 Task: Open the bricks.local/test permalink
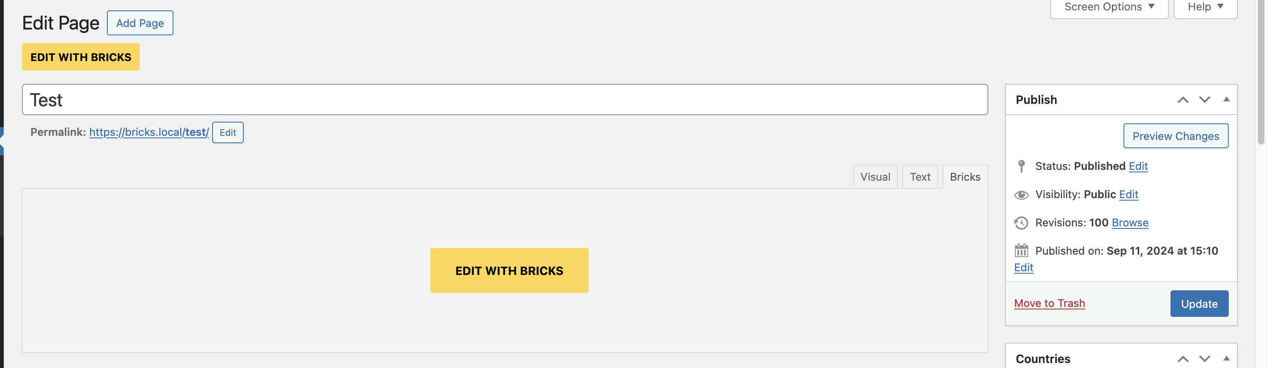click(149, 132)
